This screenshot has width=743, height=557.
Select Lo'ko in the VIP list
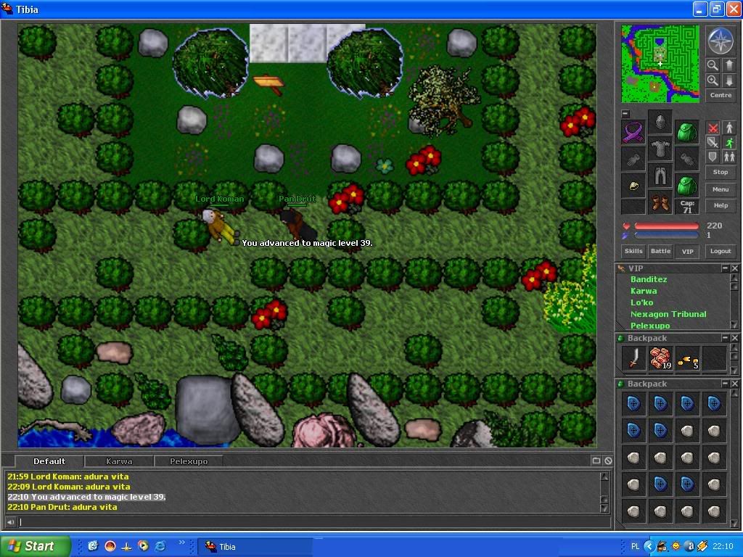pyautogui.click(x=641, y=302)
